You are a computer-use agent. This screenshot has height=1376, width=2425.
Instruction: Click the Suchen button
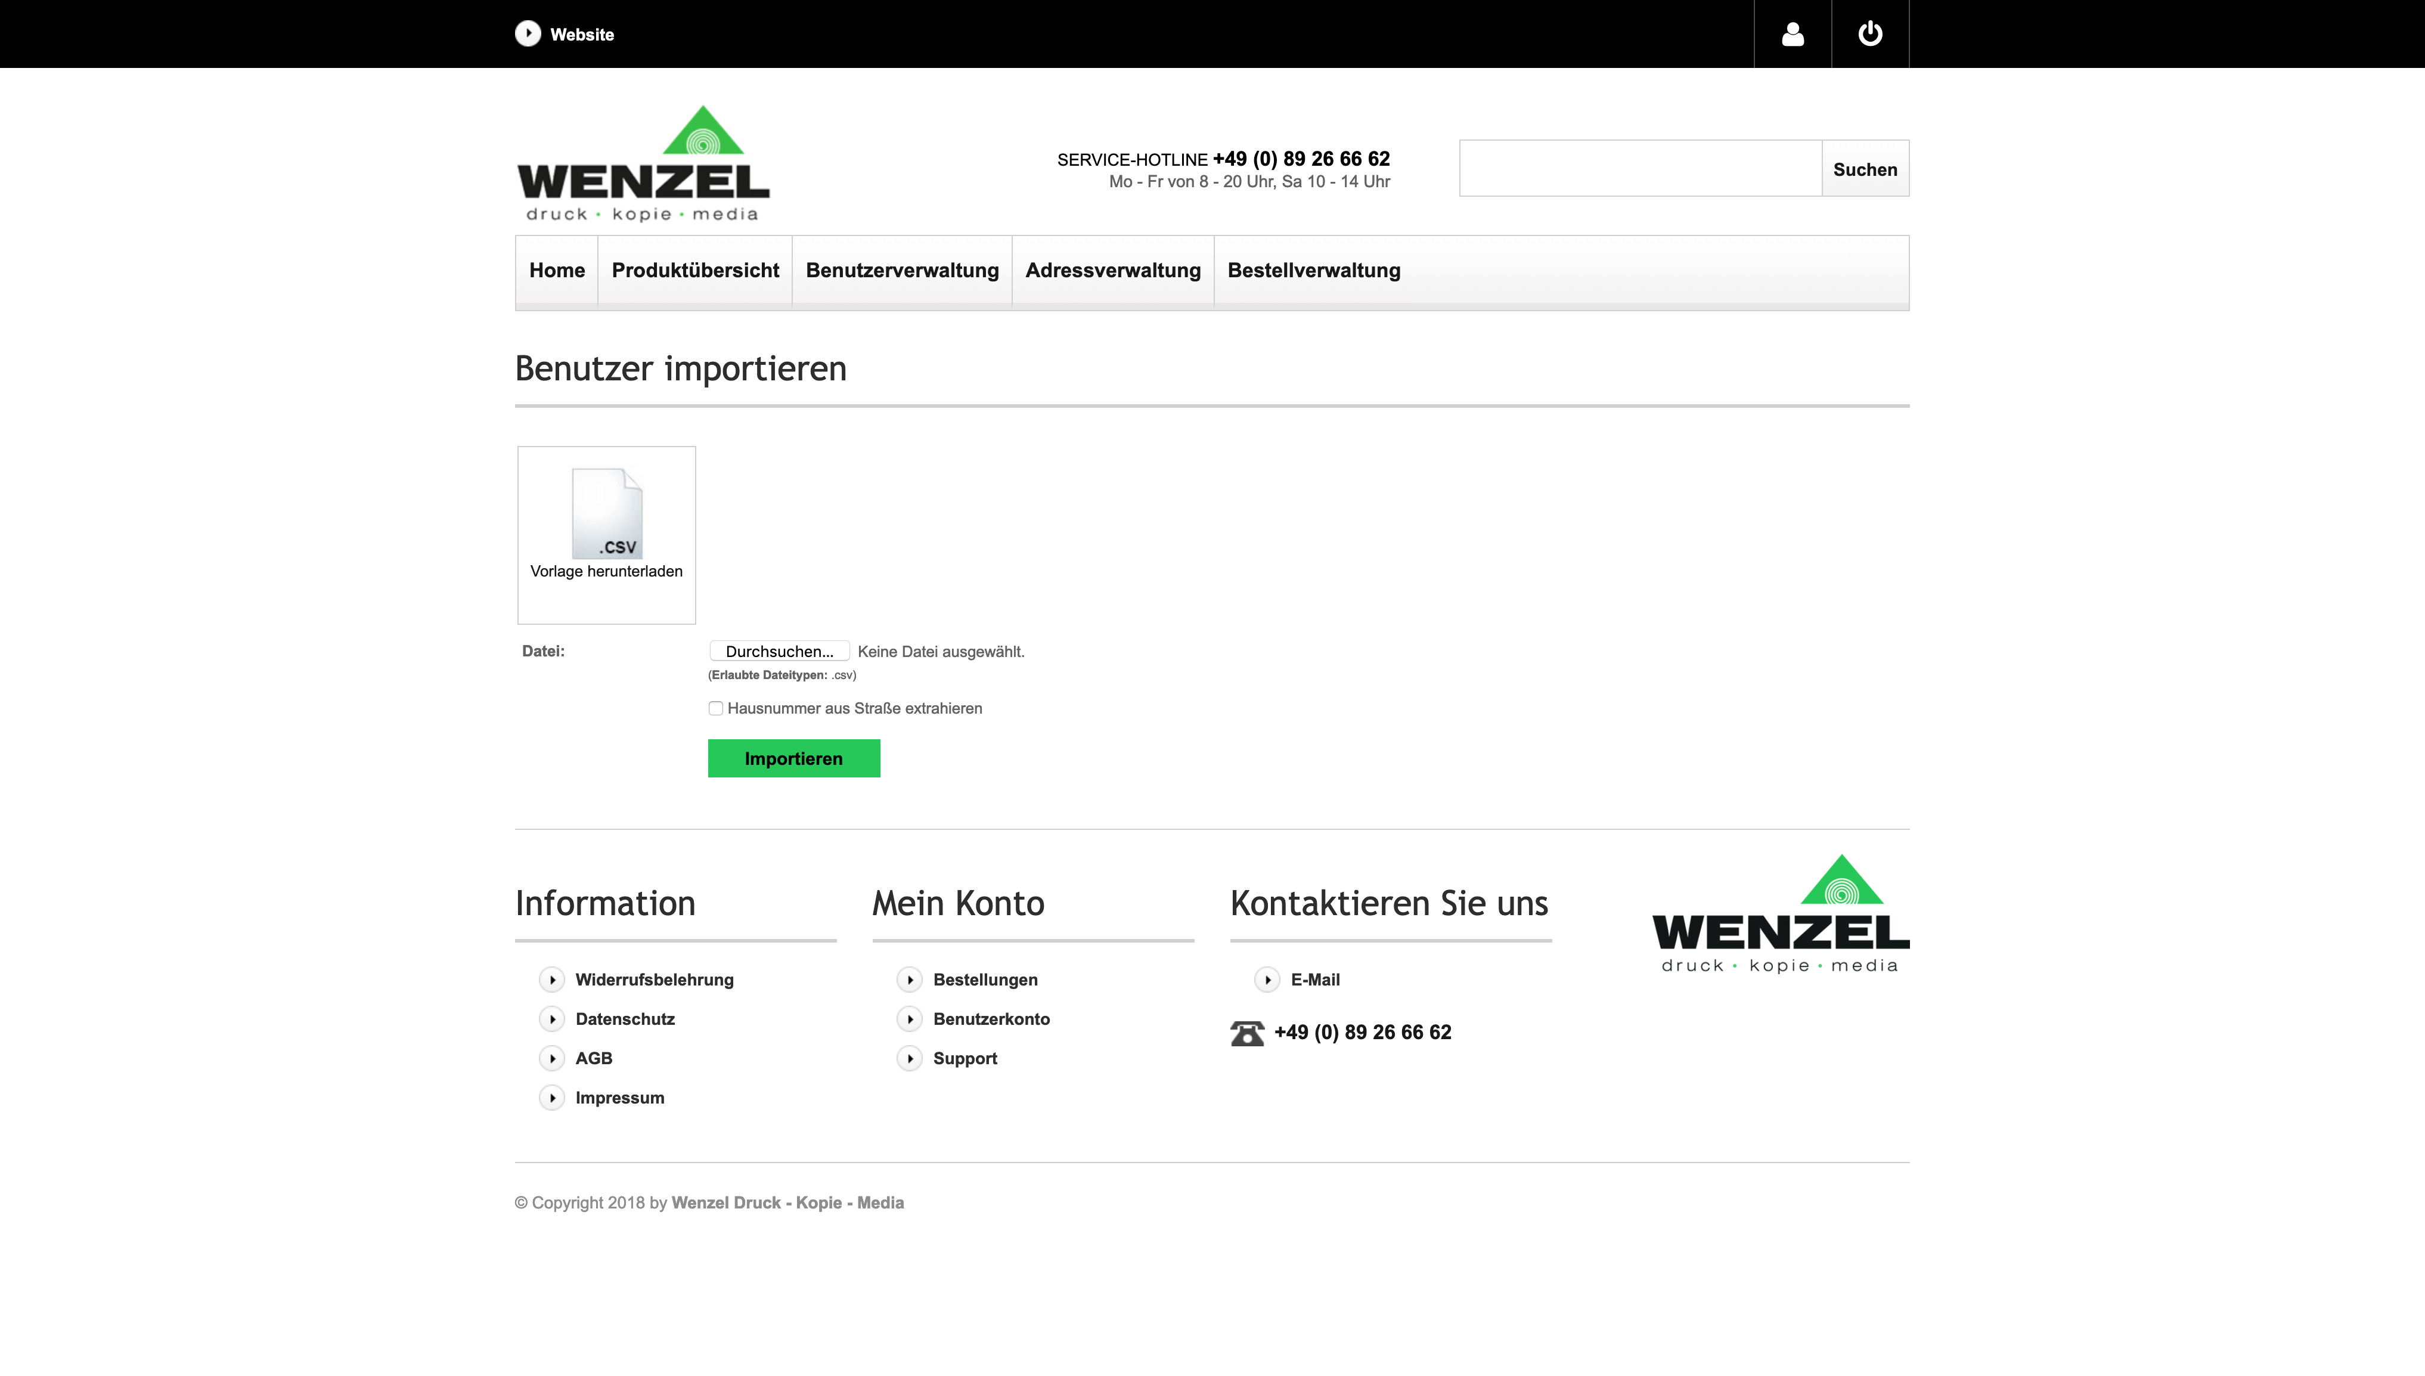pyautogui.click(x=1864, y=169)
